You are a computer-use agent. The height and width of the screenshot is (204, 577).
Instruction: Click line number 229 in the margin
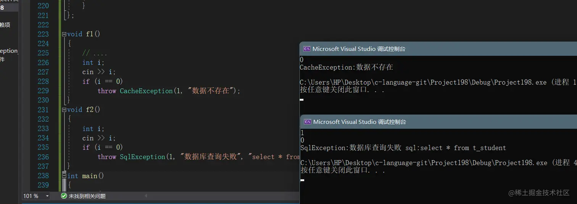[43, 91]
